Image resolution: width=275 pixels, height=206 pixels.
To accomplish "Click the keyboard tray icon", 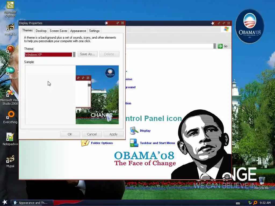I will 238,203.
